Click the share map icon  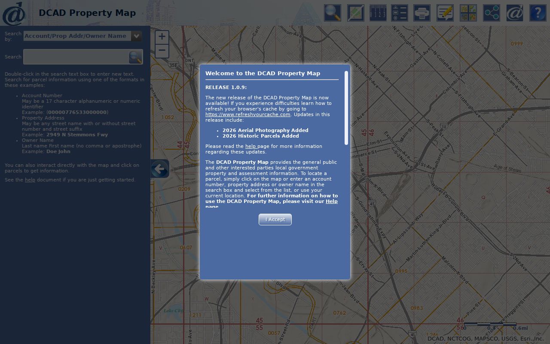(x=492, y=13)
